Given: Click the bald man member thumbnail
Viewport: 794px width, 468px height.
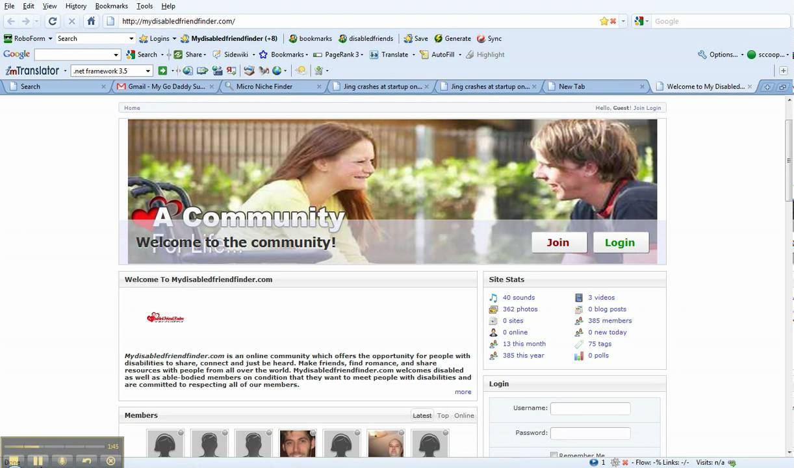Looking at the screenshot, I should click(385, 444).
